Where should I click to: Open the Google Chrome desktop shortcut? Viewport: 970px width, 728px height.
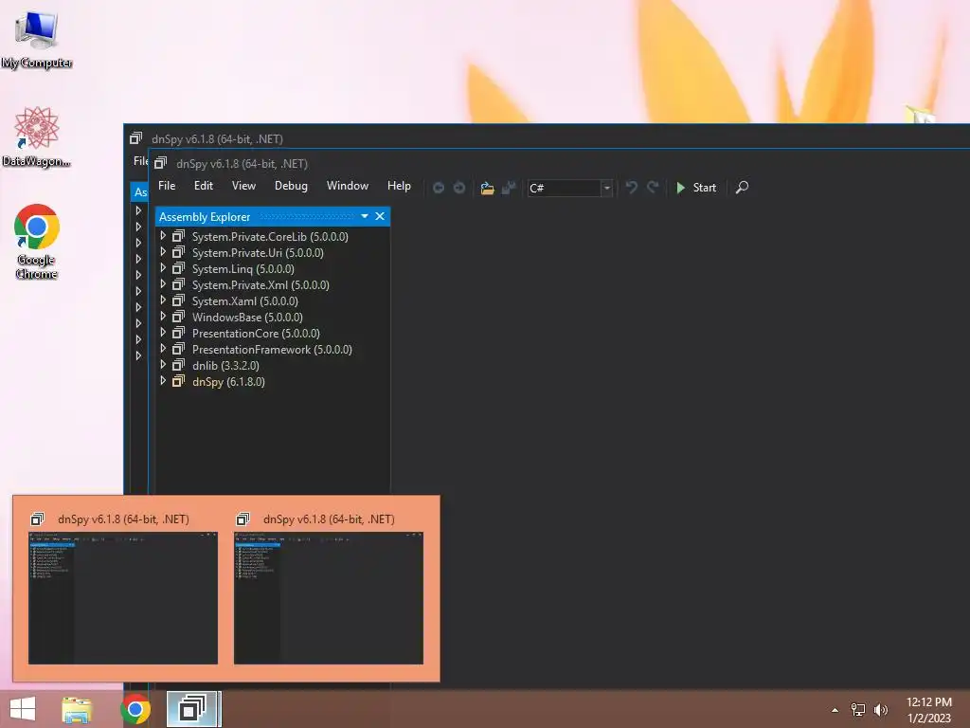37,242
